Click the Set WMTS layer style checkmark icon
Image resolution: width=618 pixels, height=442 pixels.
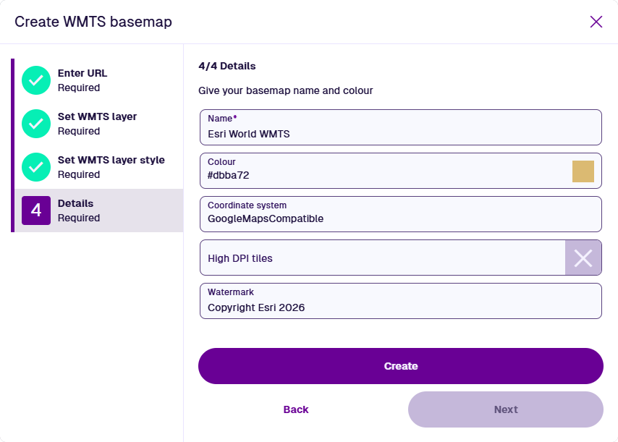point(36,167)
